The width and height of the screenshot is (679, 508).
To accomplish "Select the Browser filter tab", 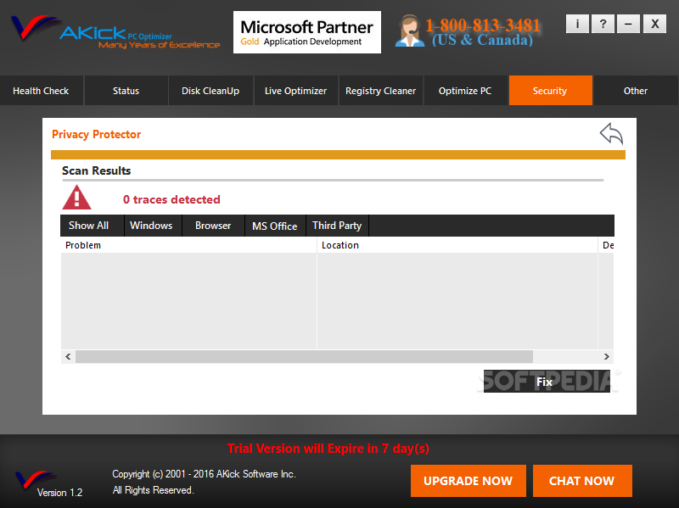I will point(213,226).
